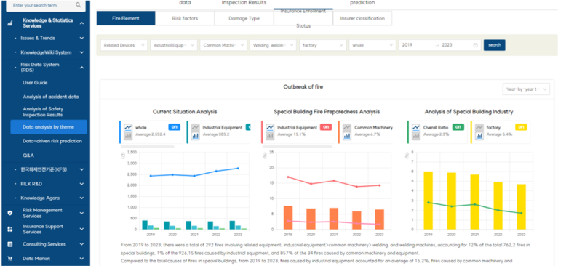Click the calendar icon in date range
566x266 pixels.
[475, 45]
